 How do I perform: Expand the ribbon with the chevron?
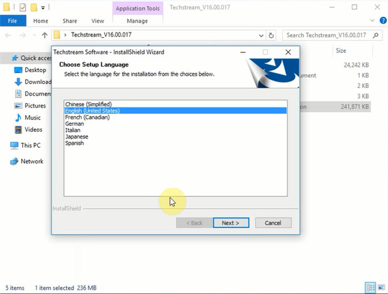[x=372, y=20]
